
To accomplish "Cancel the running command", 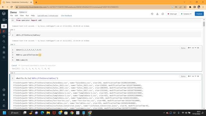I will [x=14, y=65].
